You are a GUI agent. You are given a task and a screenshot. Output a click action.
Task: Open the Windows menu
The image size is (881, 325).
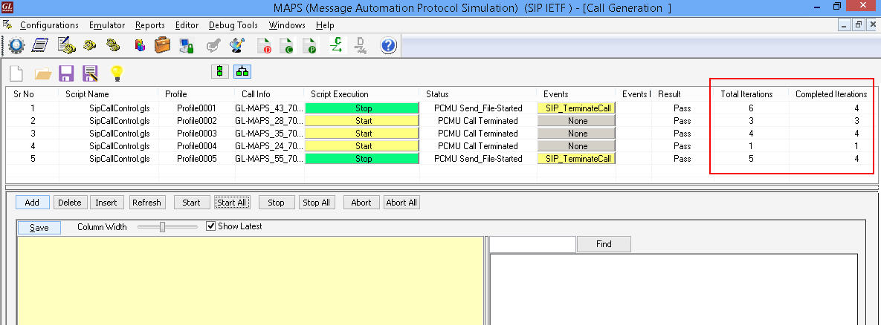click(x=287, y=25)
